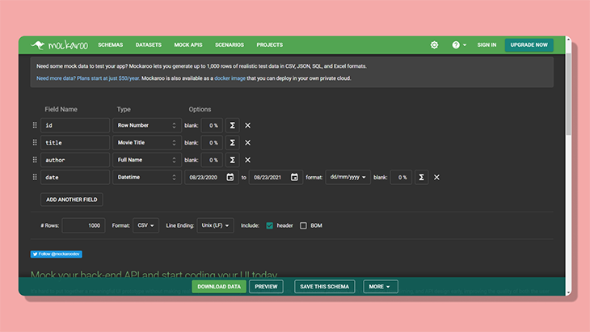
Task: Click Add Another Field button
Action: 71,200
